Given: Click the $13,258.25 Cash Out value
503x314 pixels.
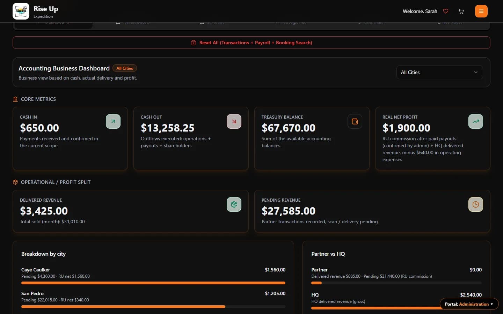Looking at the screenshot, I should click(x=168, y=128).
